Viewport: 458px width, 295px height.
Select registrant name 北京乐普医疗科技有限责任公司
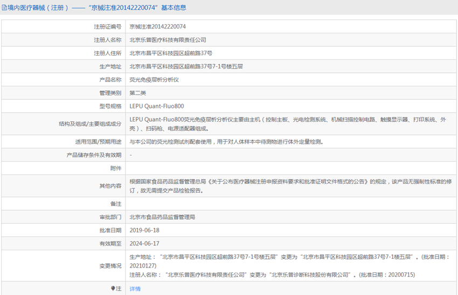[168, 40]
